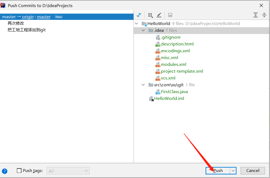
Task: Open the Group By toolbar icon
Action: (x=150, y=15)
